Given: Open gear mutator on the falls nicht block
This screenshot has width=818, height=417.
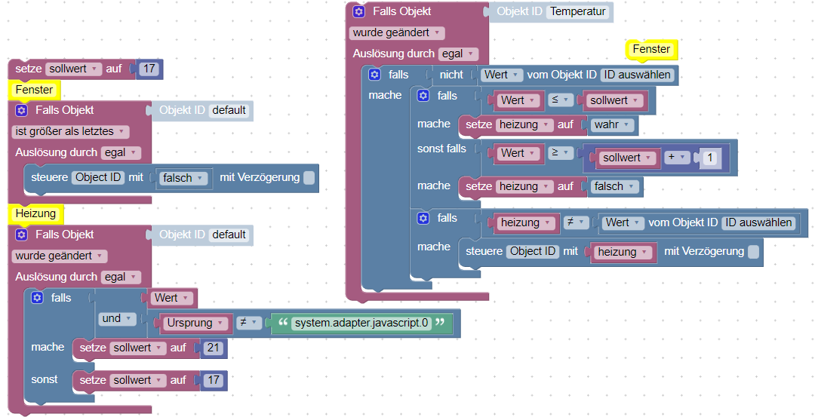Looking at the screenshot, I should 374,75.
